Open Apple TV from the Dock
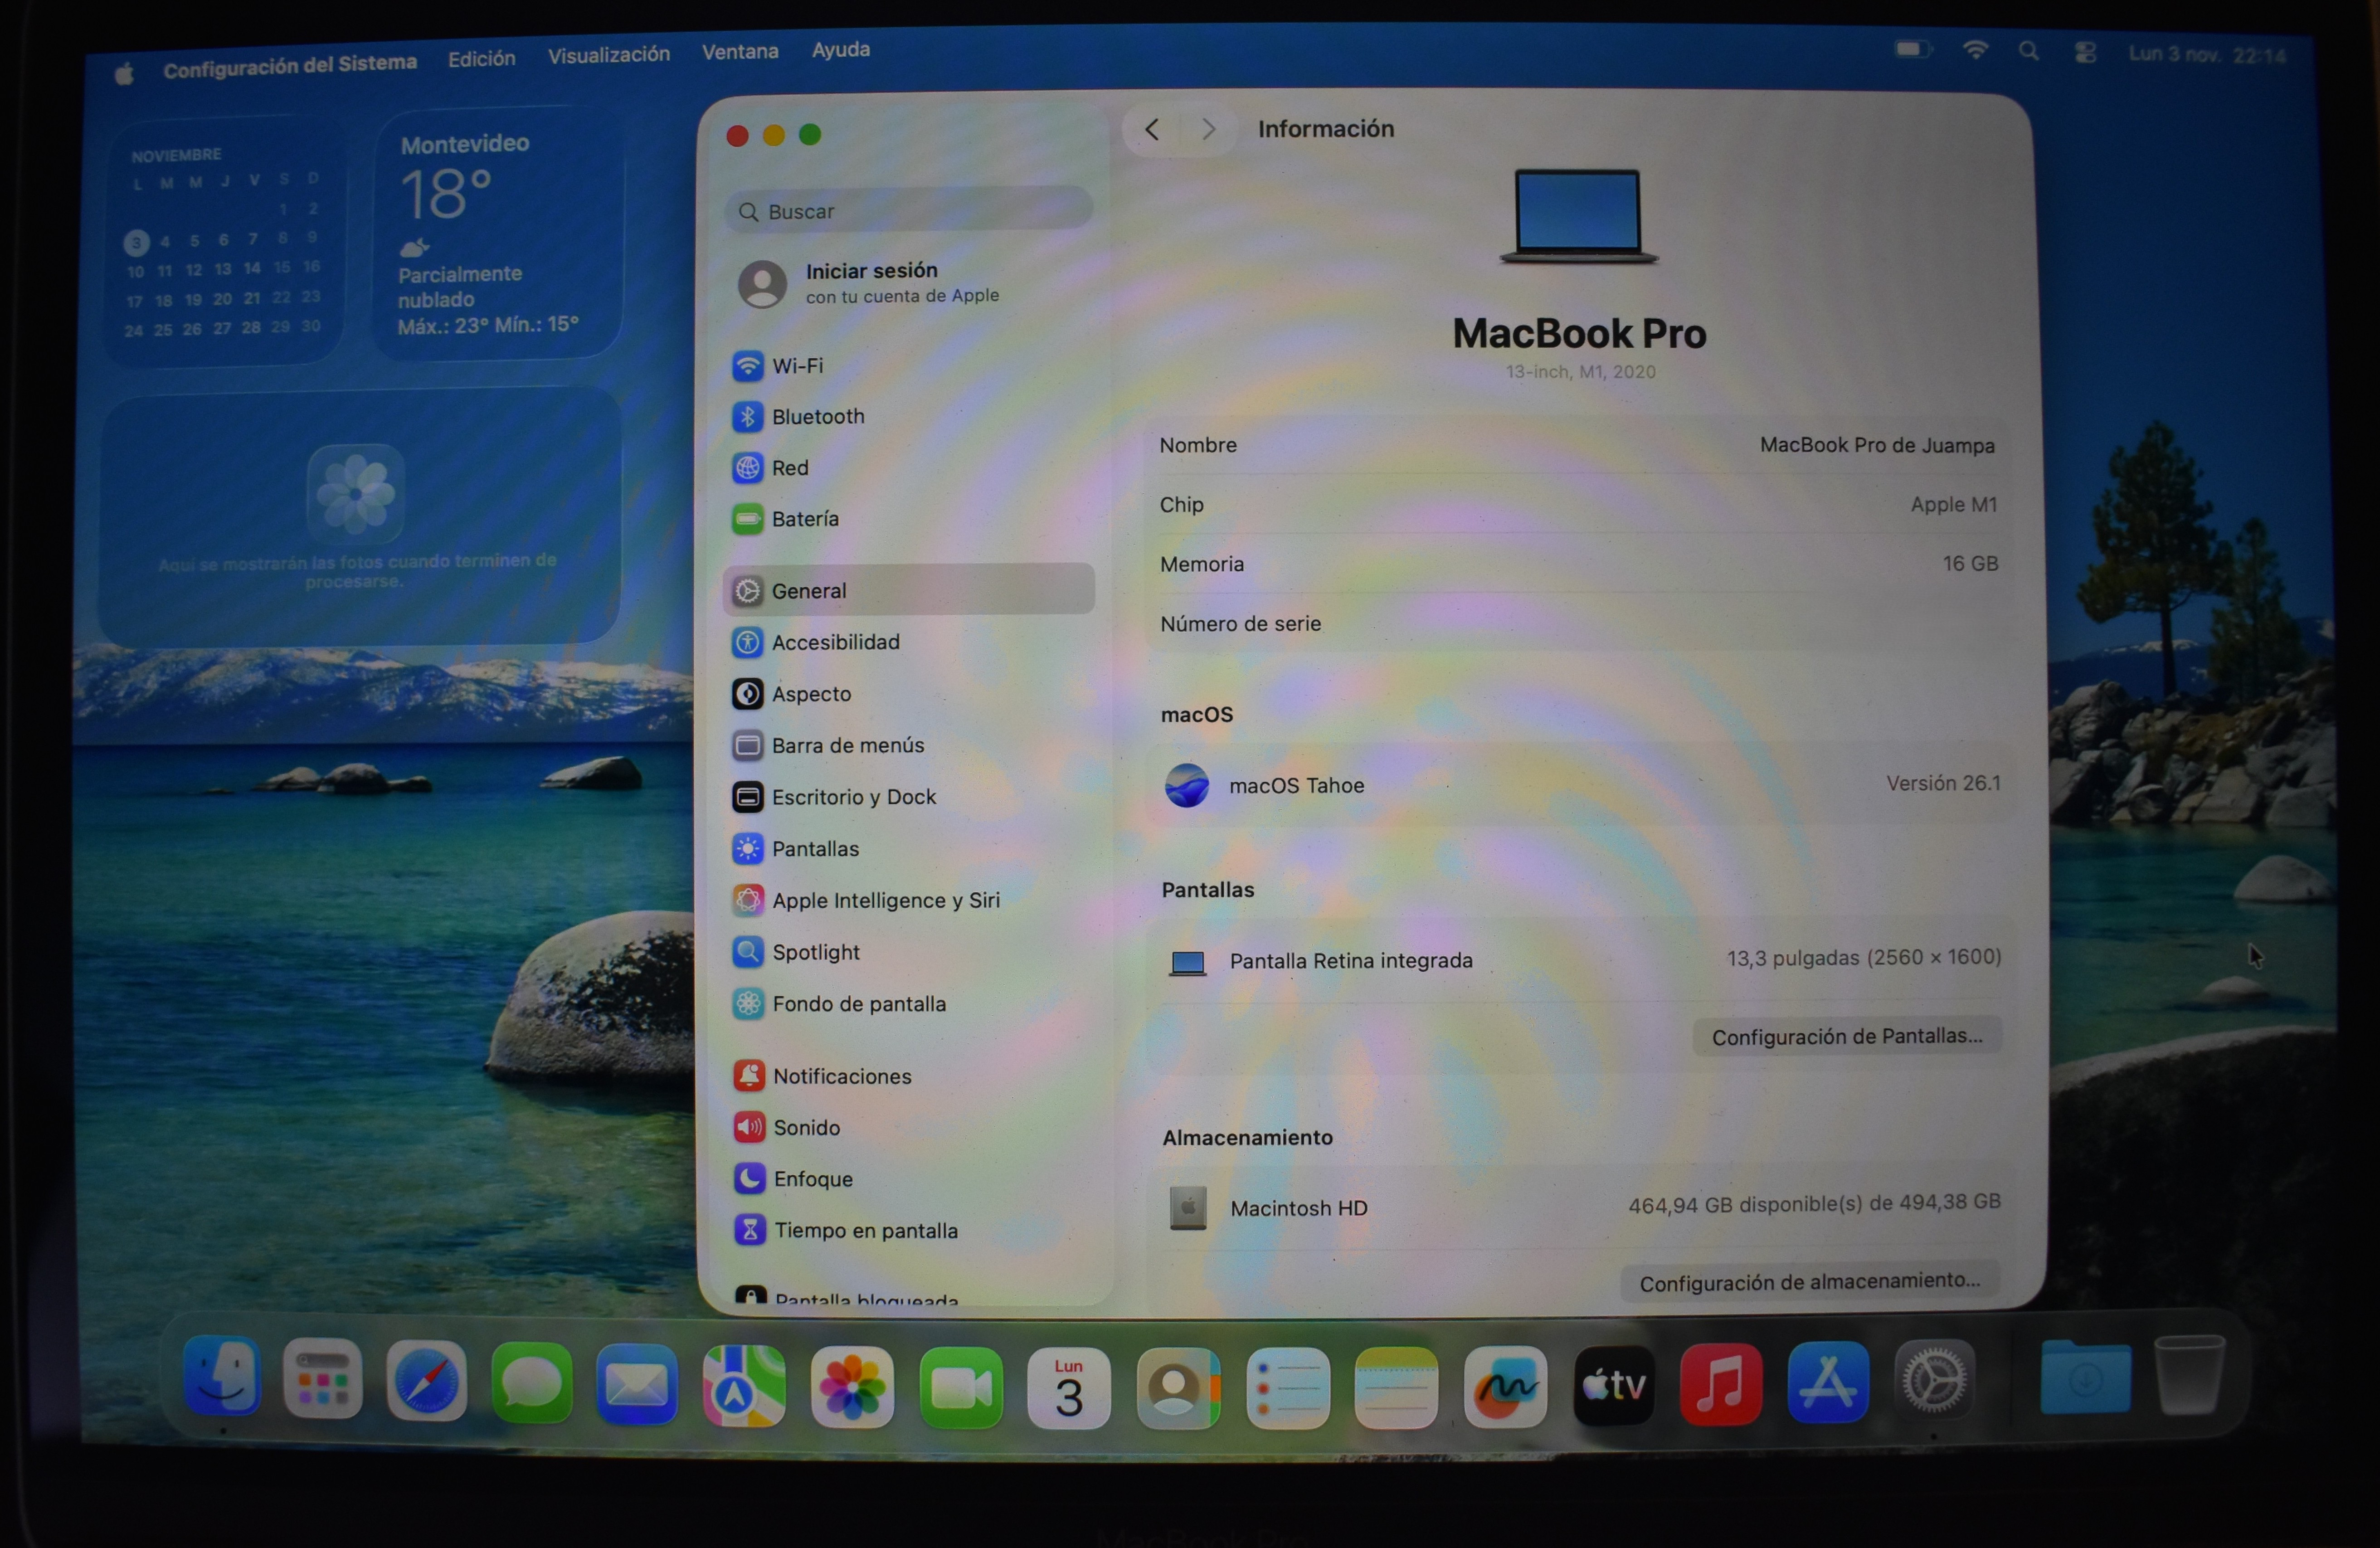 coord(1614,1386)
